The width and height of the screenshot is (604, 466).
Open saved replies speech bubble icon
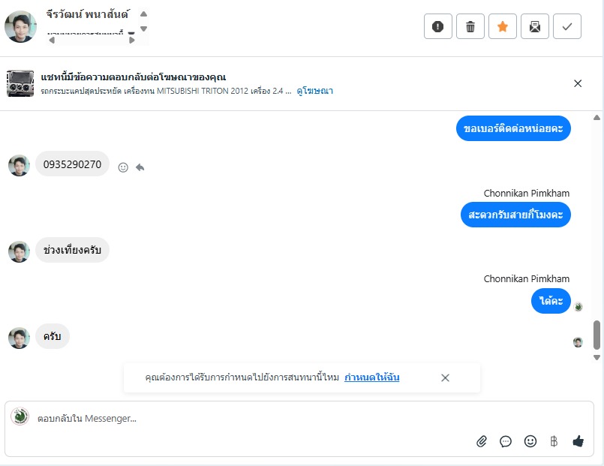coord(506,441)
